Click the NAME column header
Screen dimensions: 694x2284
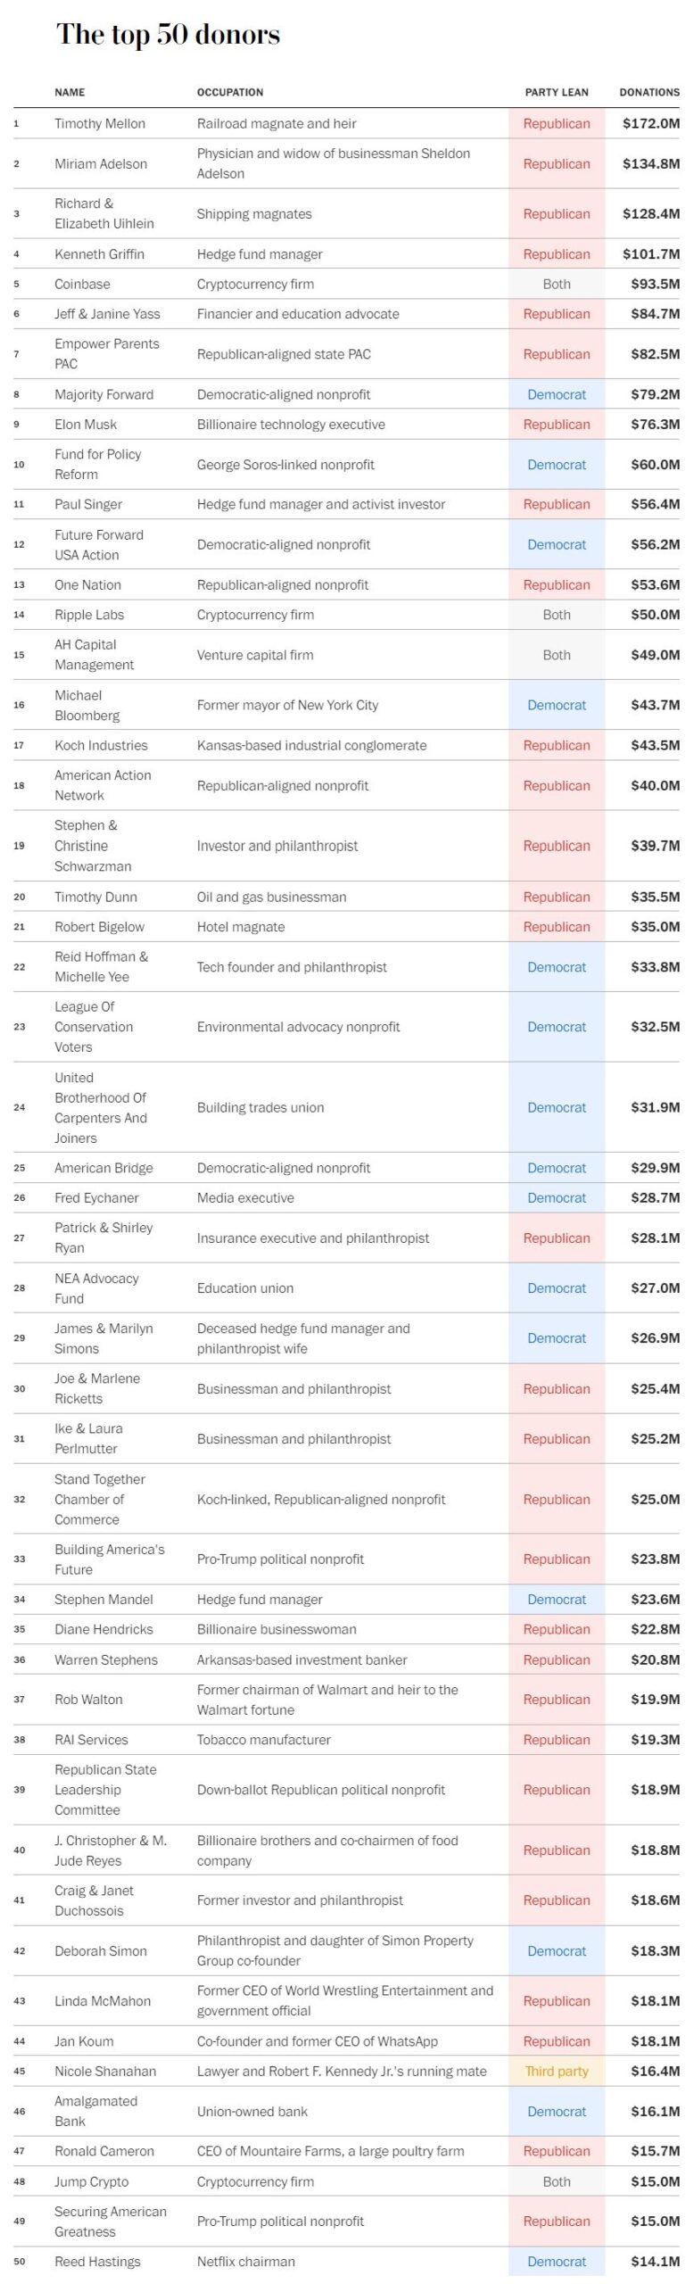(70, 92)
